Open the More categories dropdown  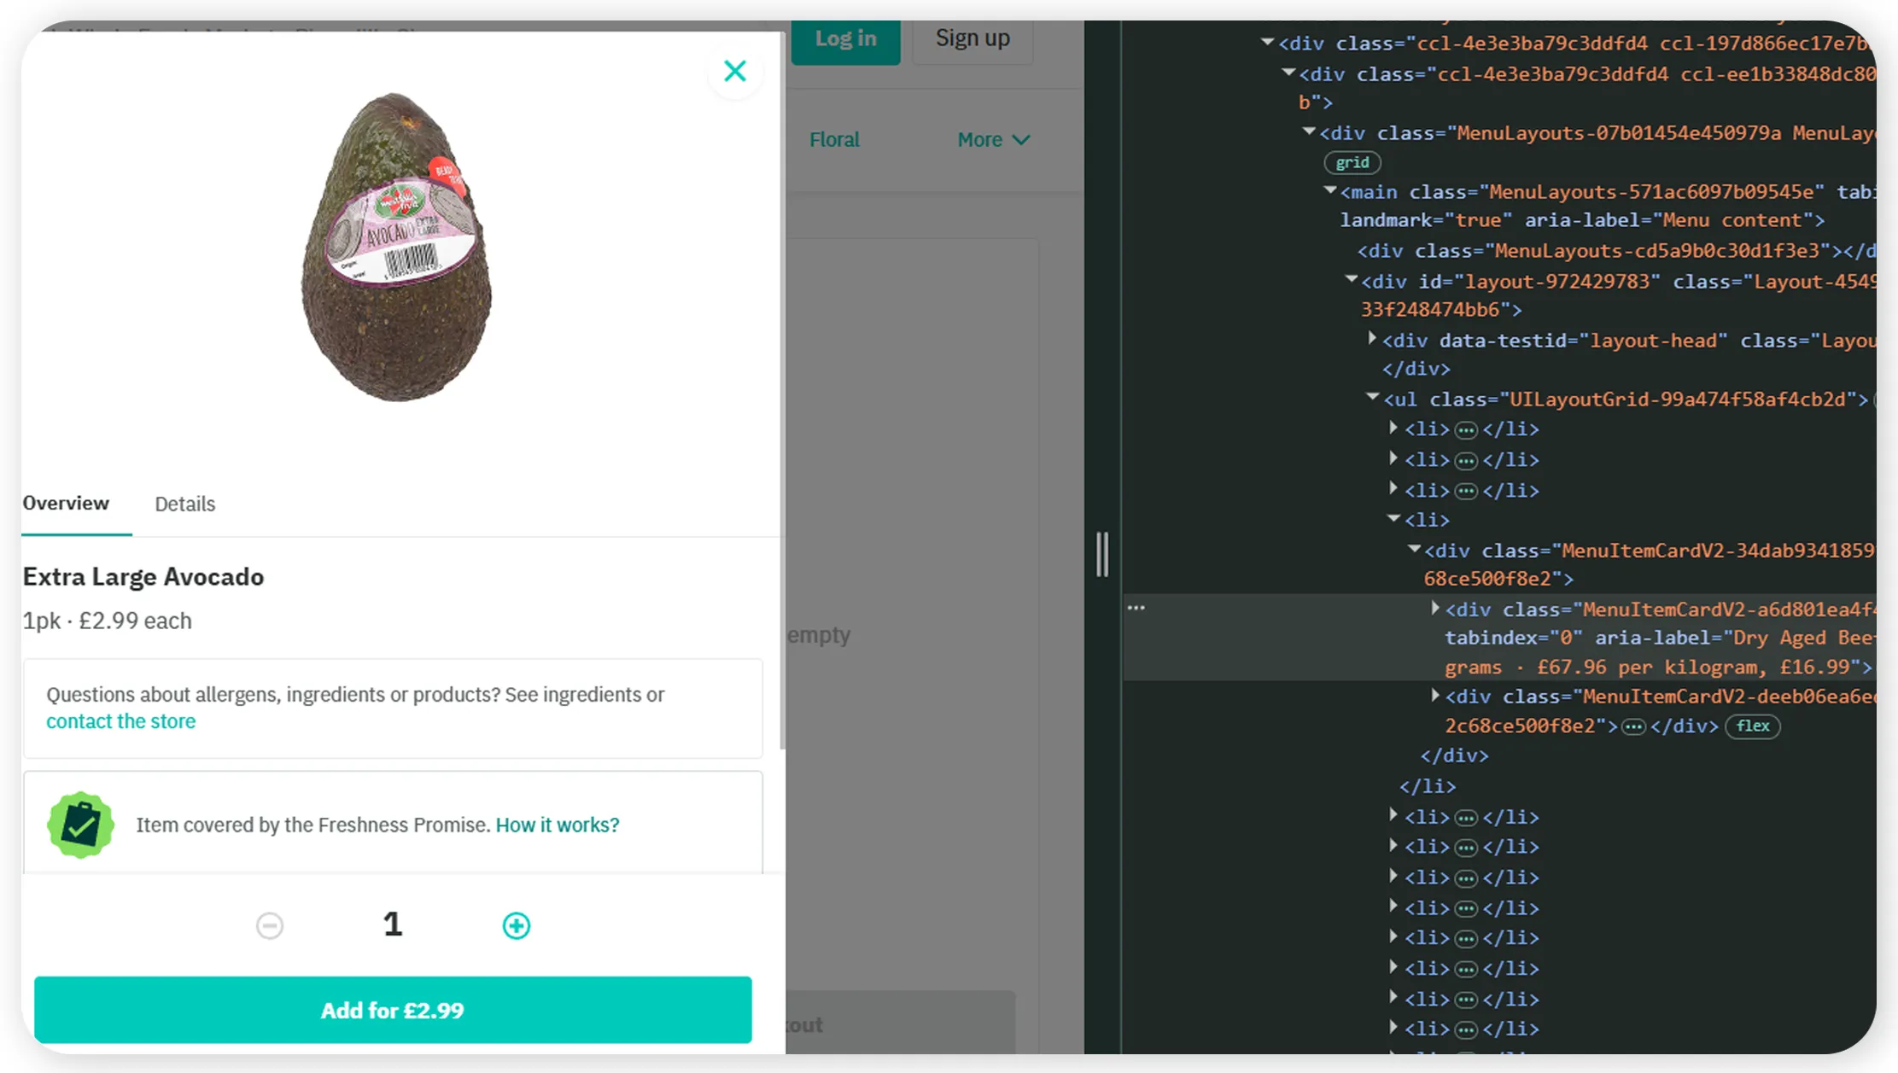(994, 139)
